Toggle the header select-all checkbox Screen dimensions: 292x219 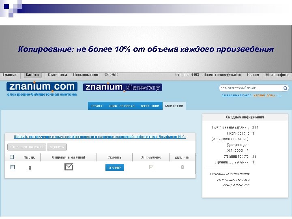(x=12, y=157)
